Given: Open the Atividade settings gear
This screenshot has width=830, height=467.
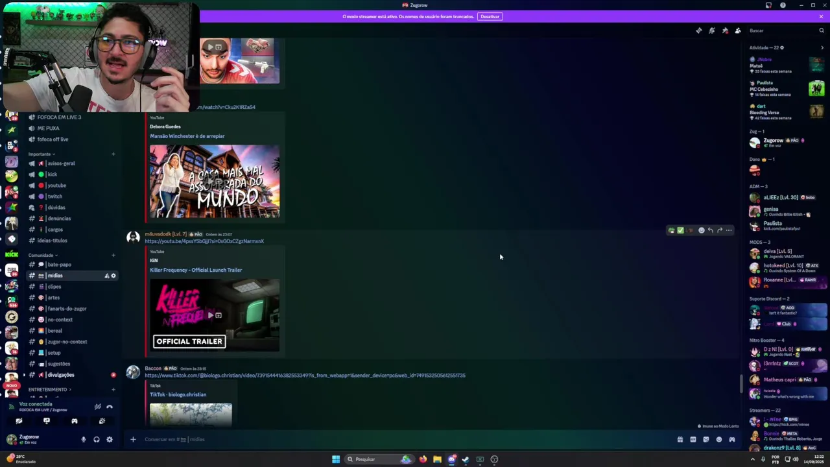Looking at the screenshot, I should pos(782,47).
